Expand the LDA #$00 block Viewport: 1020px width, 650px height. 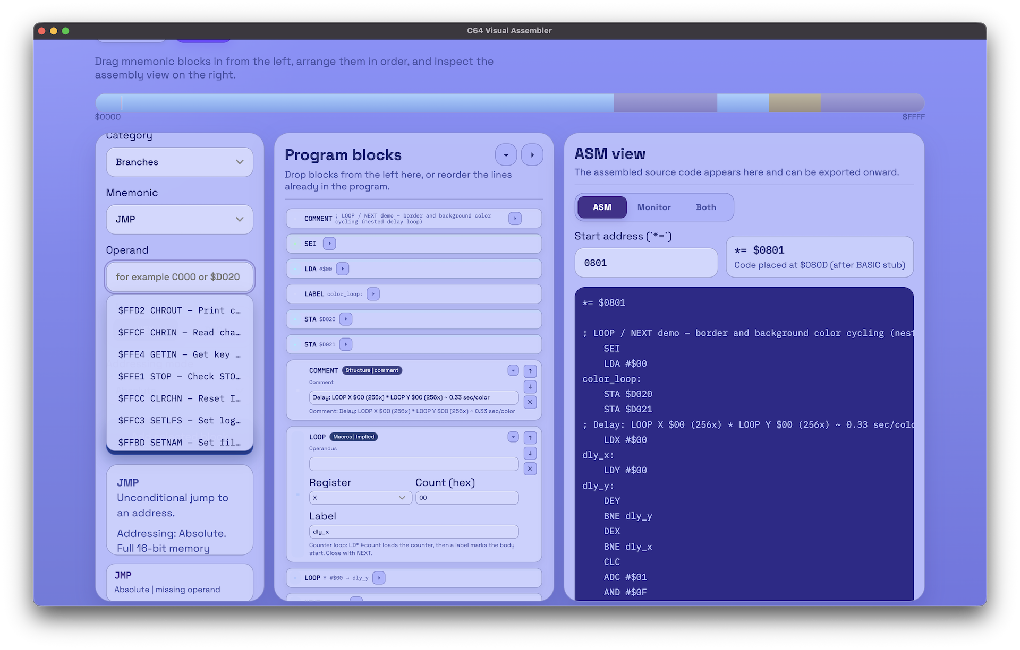pos(343,269)
